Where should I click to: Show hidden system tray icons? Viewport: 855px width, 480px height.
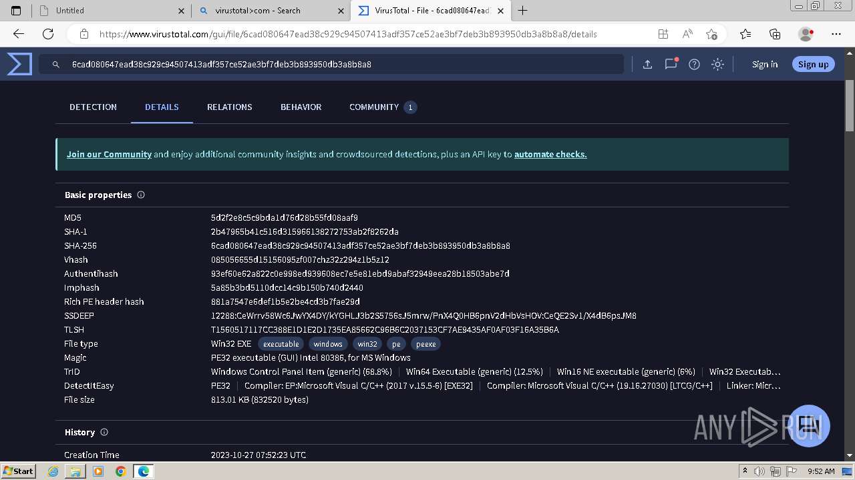click(745, 471)
